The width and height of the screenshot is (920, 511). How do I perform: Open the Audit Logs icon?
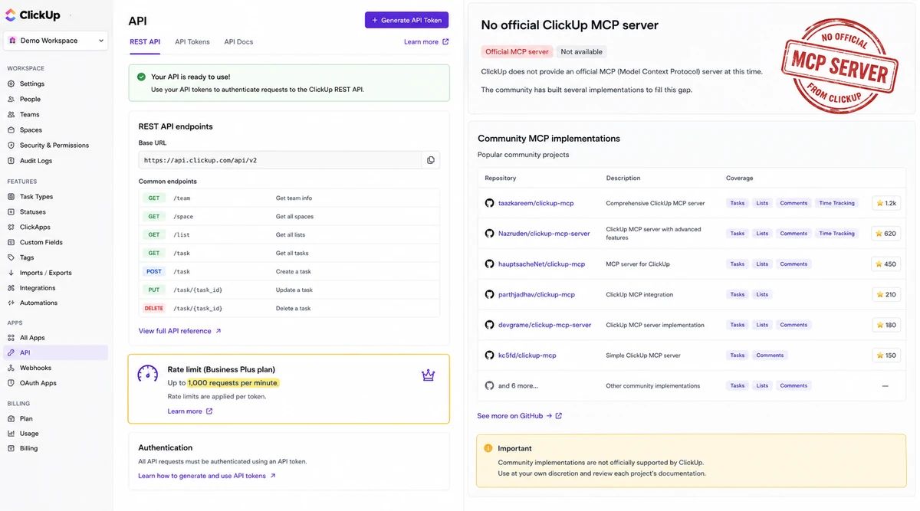(11, 161)
